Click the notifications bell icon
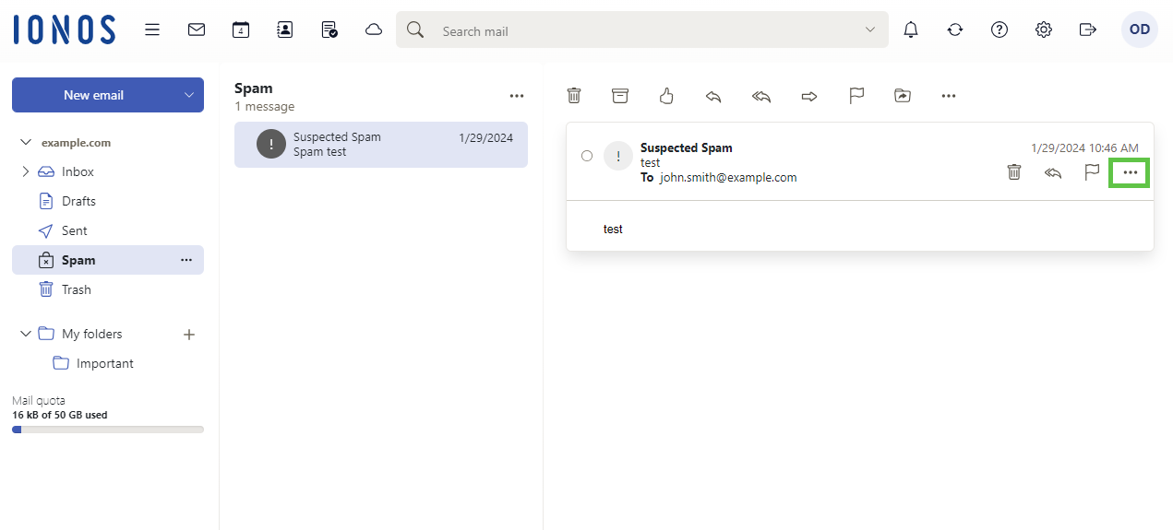Viewport: 1173px width, 530px height. pyautogui.click(x=911, y=29)
